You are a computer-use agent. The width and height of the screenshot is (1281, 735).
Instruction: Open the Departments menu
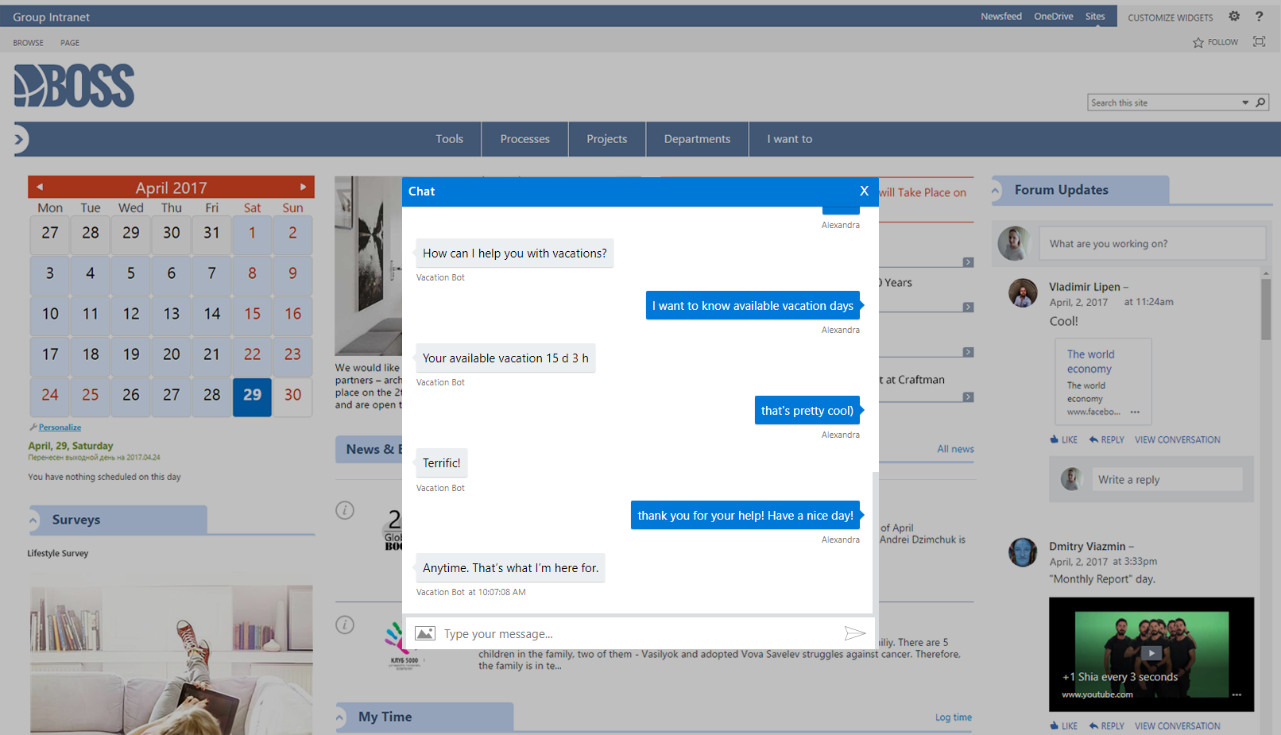697,139
